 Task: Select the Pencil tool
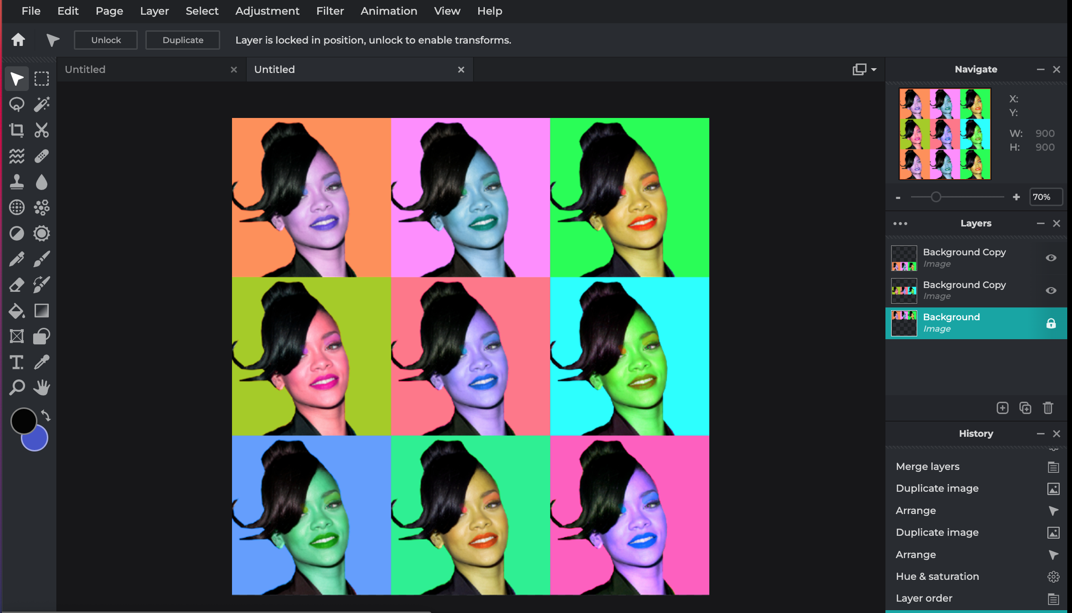pos(17,259)
